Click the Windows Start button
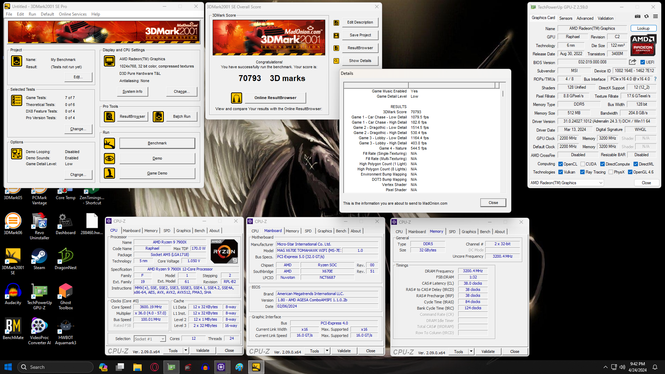Screen dimensions: 665x374 click(x=8, y=367)
